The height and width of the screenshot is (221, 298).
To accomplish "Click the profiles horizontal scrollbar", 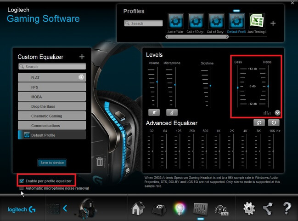I will (197, 37).
